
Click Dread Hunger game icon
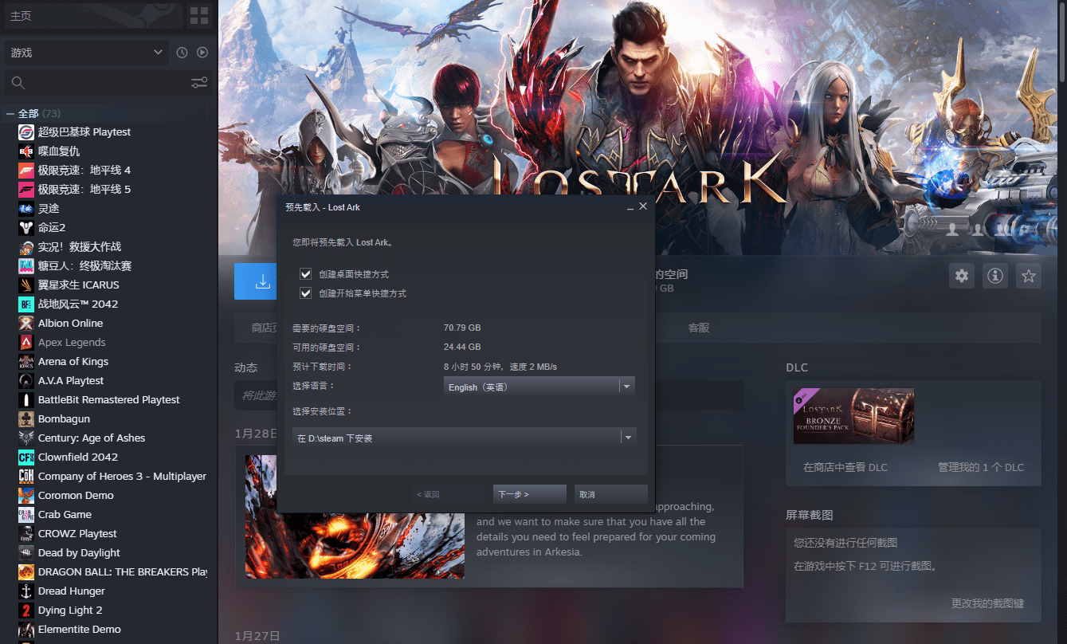tap(26, 591)
